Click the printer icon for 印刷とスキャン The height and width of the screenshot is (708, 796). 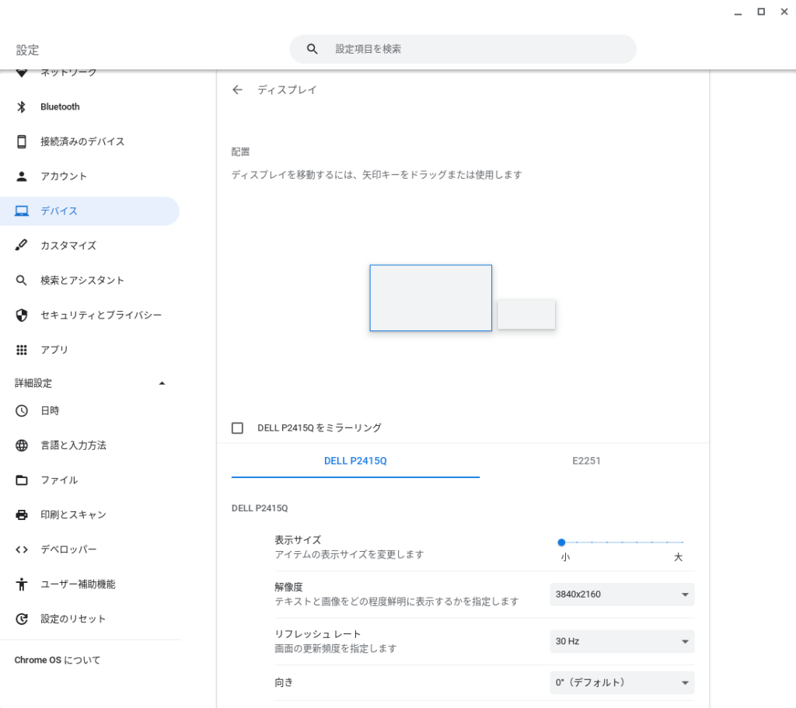(x=21, y=514)
